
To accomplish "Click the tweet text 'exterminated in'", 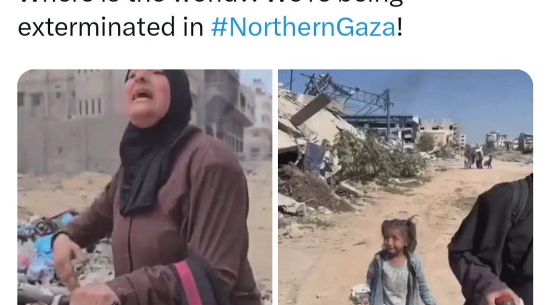I will (x=111, y=27).
